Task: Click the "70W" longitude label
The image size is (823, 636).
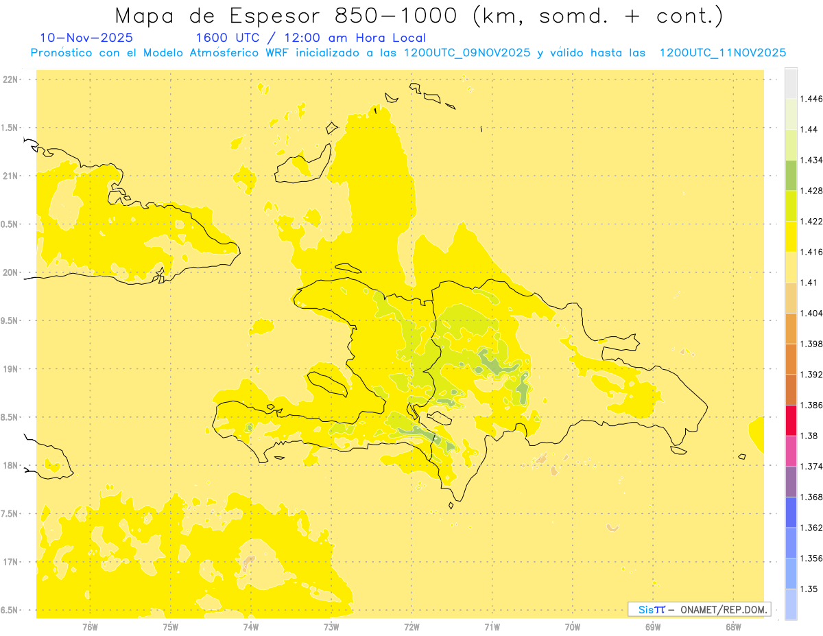Action: tap(573, 626)
